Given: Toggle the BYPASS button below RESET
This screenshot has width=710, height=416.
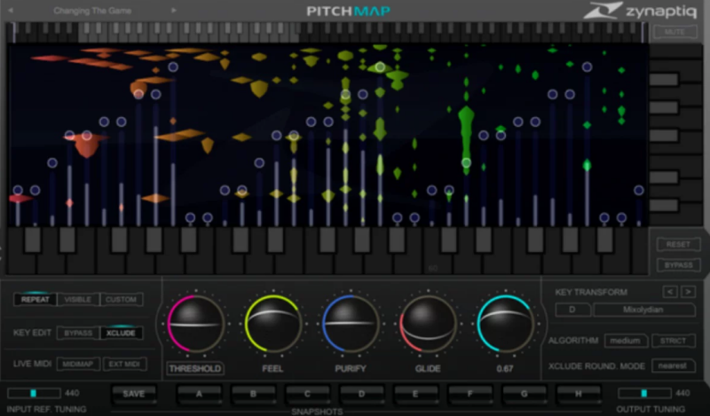Looking at the screenshot, I should pos(678,265).
